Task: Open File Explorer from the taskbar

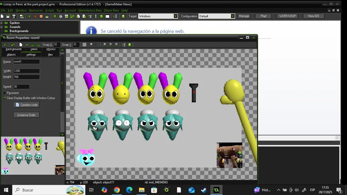Action: tap(141, 190)
